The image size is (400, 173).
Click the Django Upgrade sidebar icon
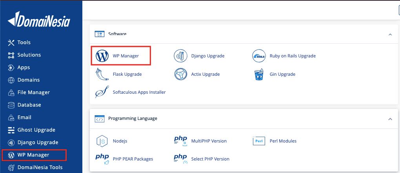coord(11,143)
